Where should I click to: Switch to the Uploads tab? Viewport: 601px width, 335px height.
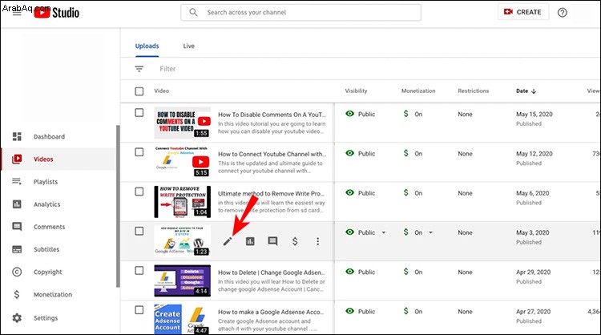(x=147, y=46)
